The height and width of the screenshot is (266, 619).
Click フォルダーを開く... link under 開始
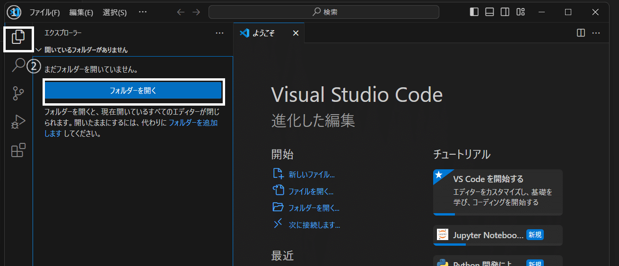coord(314,208)
